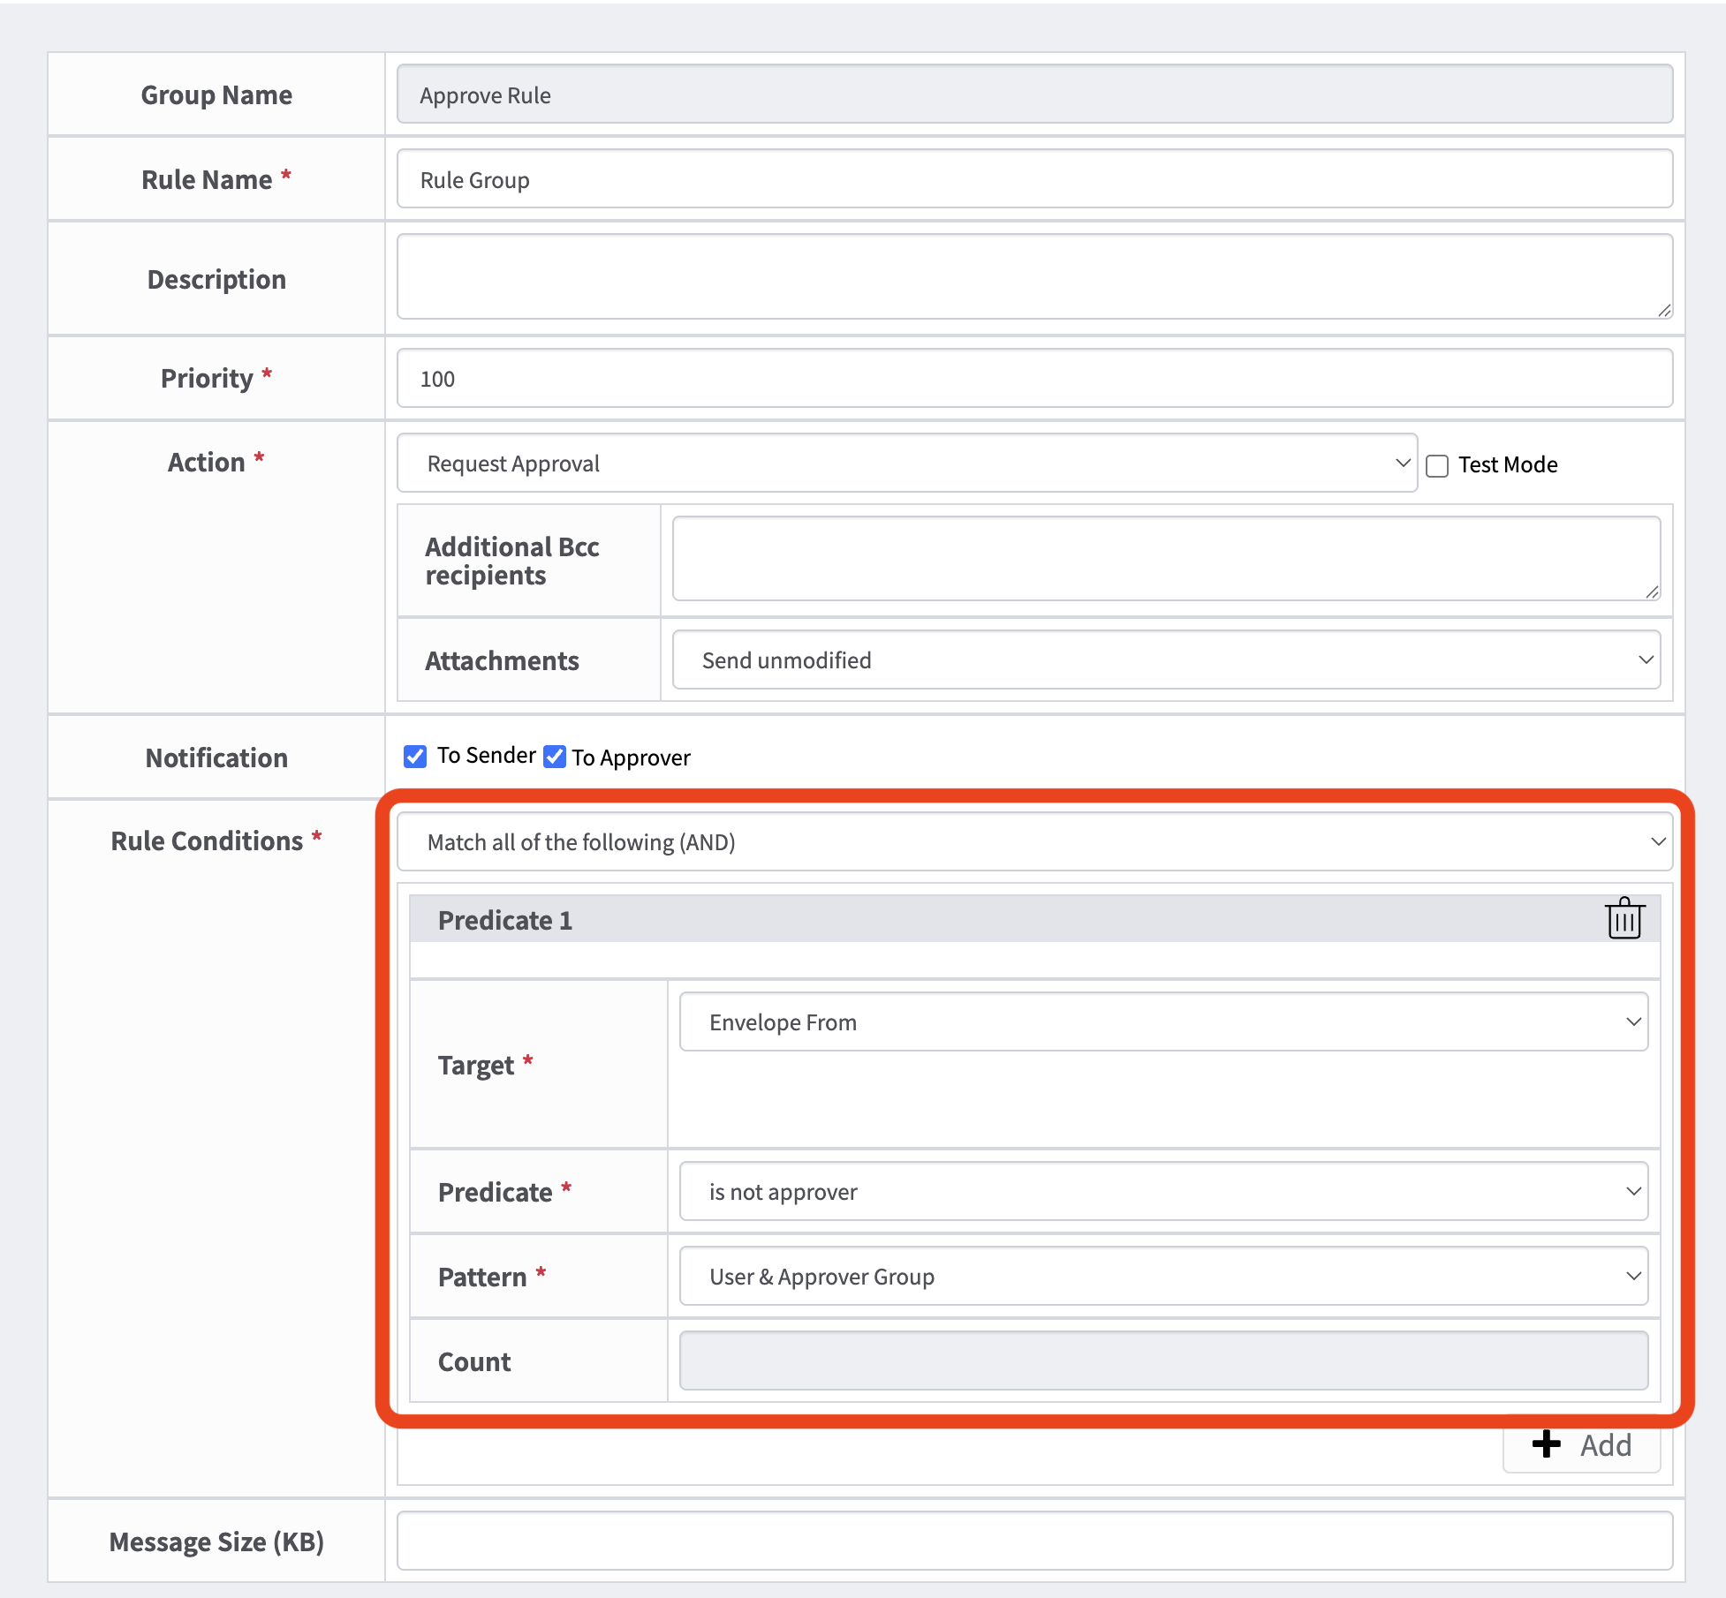
Task: Open the Attachments dropdown showing Send unmodified
Action: point(1166,660)
